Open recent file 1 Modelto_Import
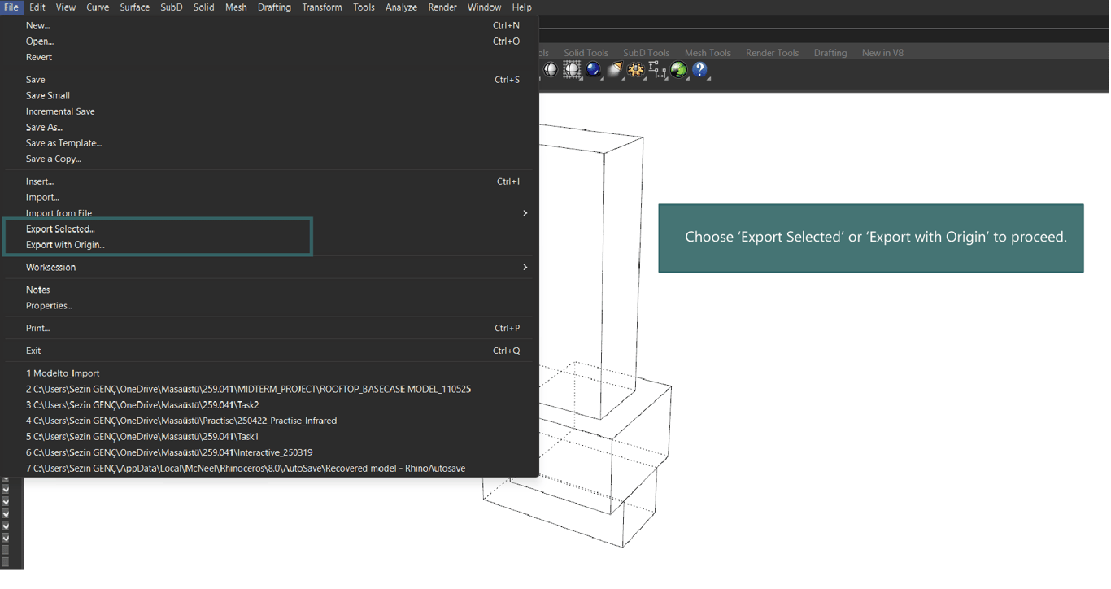Viewport: 1111px width, 589px height. pyautogui.click(x=63, y=373)
